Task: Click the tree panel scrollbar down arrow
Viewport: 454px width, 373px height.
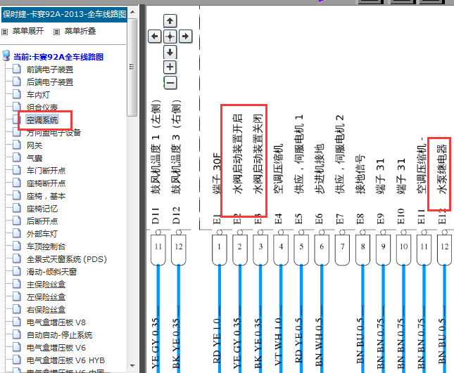Action: (132, 366)
